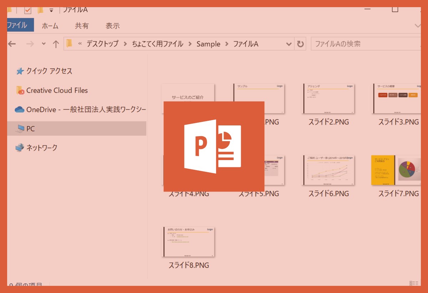Screen dimensions: 428x293
Task: Click the PowerPoint logo icon
Action: [213, 146]
